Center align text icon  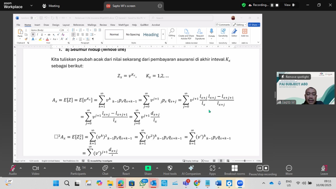(x=78, y=35)
